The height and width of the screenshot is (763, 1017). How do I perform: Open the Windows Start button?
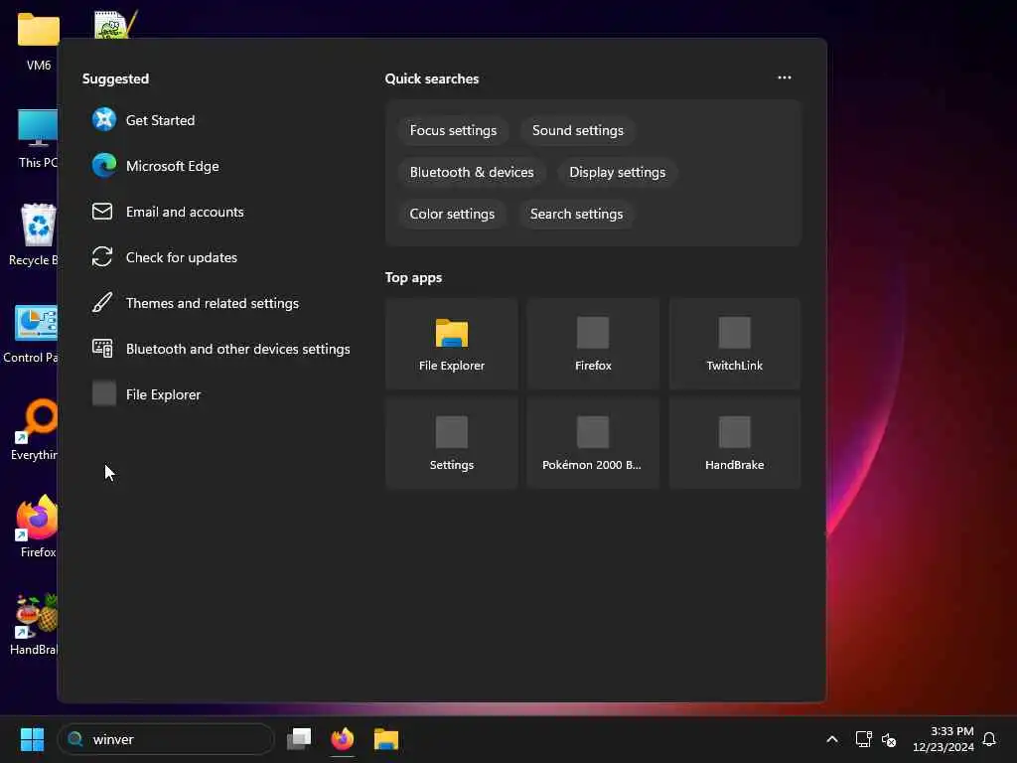pyautogui.click(x=32, y=739)
